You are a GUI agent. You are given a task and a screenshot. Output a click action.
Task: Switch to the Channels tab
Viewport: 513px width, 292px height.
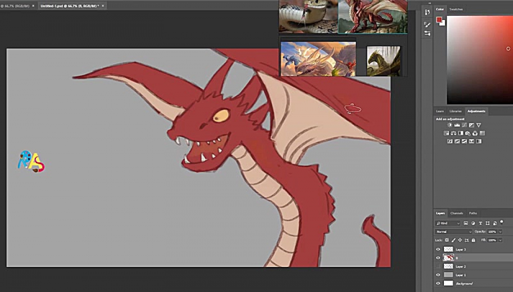pyautogui.click(x=457, y=213)
